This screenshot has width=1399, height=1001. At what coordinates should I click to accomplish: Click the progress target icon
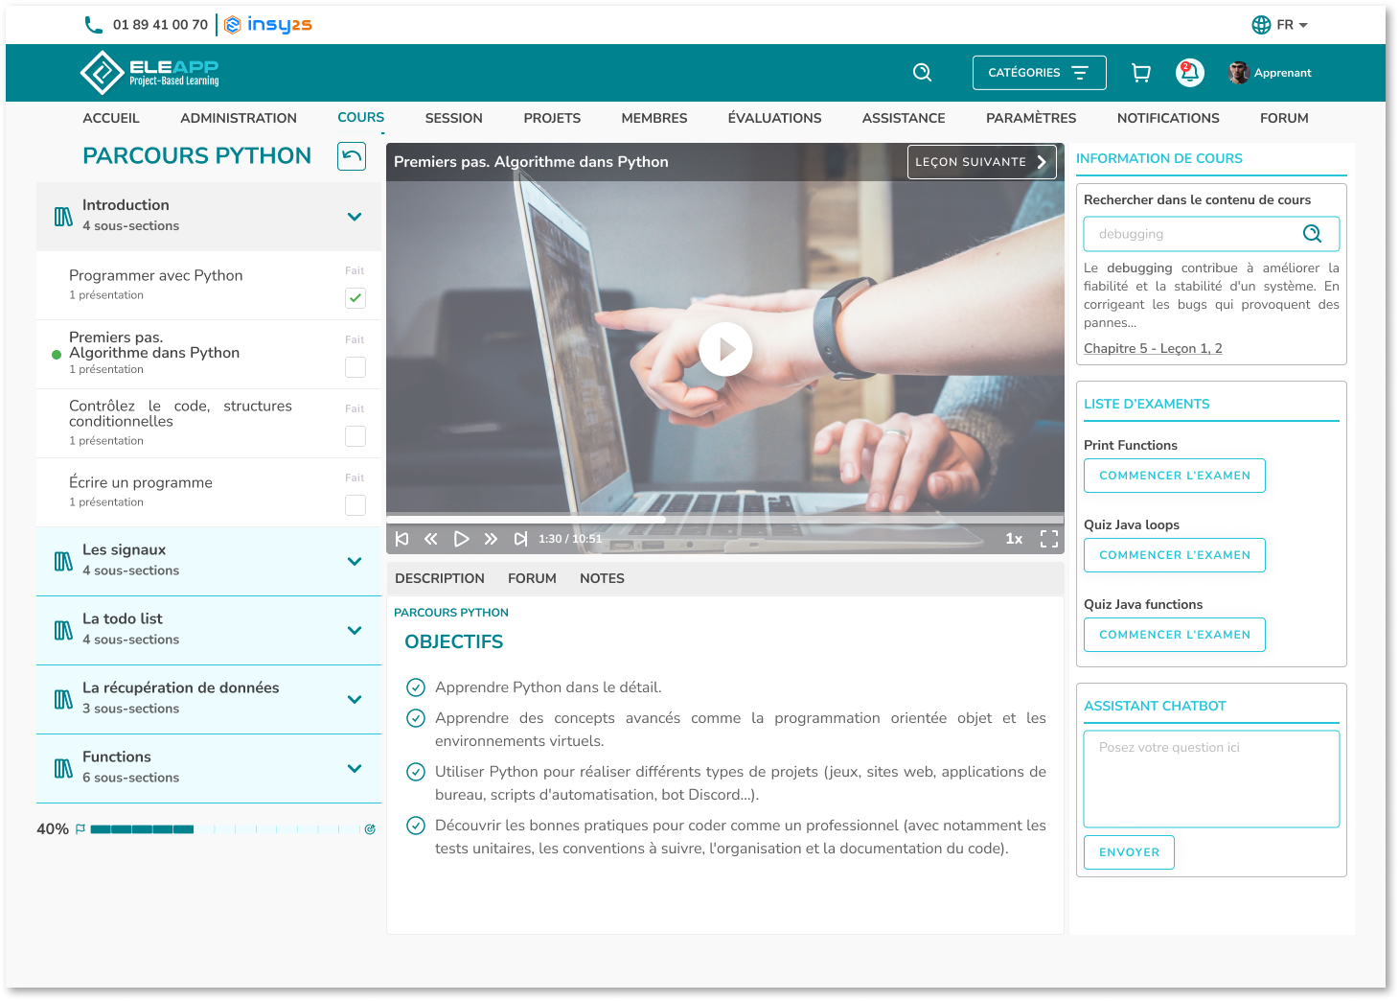coord(370,829)
